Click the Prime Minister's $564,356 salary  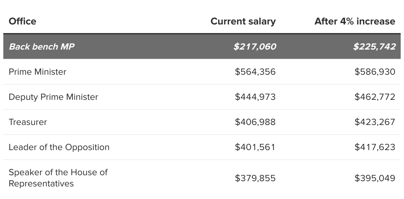coord(255,72)
